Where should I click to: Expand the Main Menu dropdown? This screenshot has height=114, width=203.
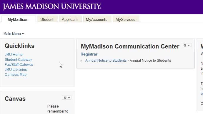tap(14, 34)
